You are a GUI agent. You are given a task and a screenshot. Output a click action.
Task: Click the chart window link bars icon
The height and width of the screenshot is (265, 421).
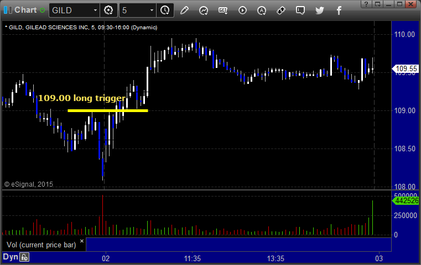[8, 10]
